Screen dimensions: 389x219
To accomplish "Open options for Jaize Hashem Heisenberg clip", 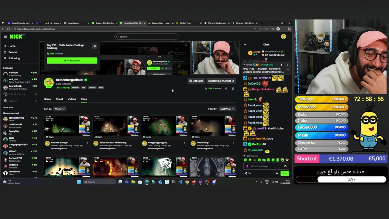I will coord(136,143).
